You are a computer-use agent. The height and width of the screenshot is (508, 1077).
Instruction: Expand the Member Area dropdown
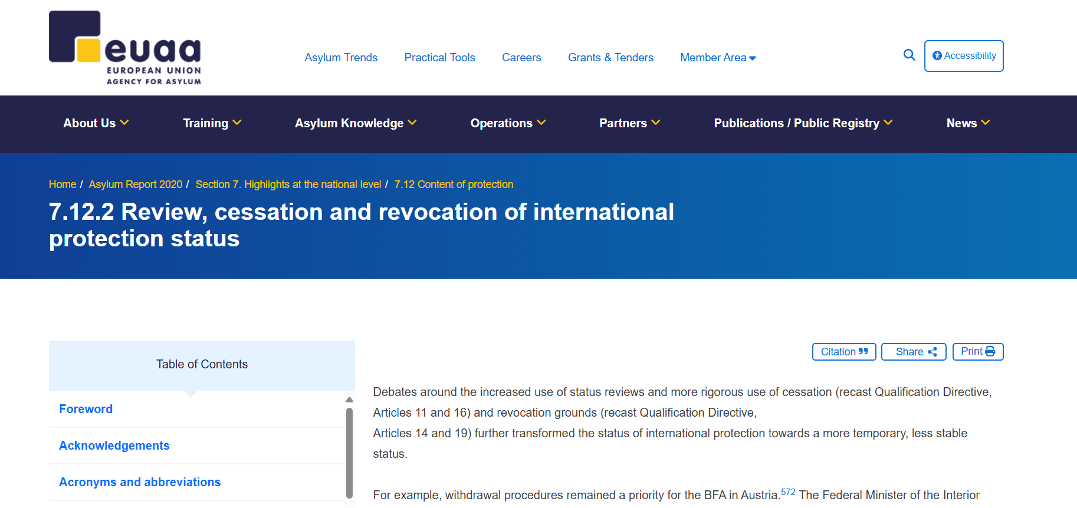click(x=717, y=58)
